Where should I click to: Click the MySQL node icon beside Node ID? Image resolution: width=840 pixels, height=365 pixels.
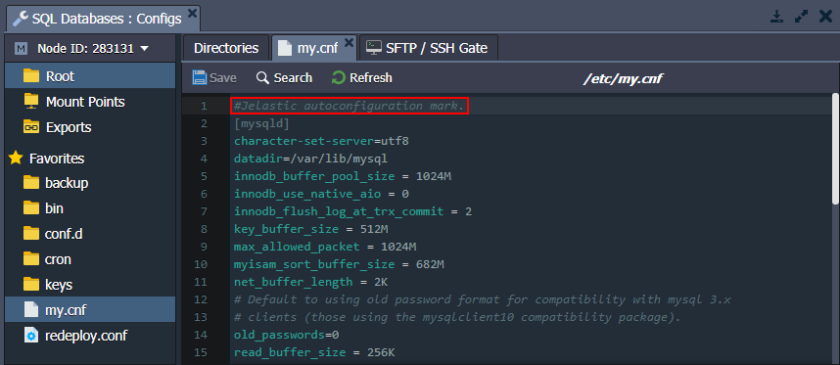(x=22, y=49)
